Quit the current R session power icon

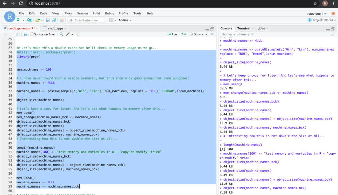333,13
